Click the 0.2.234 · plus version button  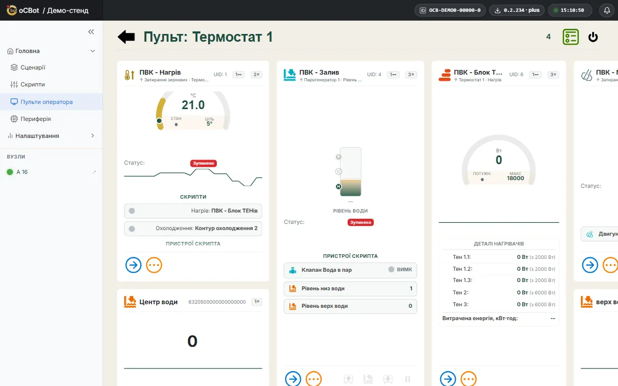click(517, 10)
